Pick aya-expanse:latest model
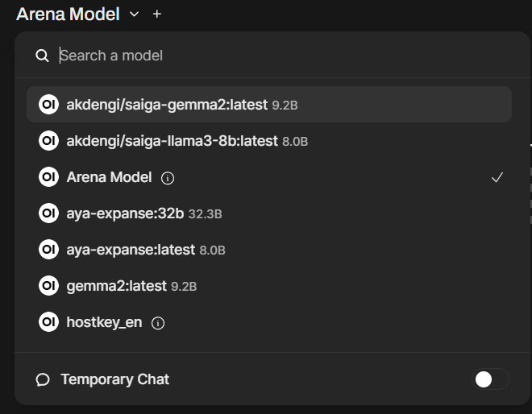Screen dimensions: 532x414 pos(131,250)
